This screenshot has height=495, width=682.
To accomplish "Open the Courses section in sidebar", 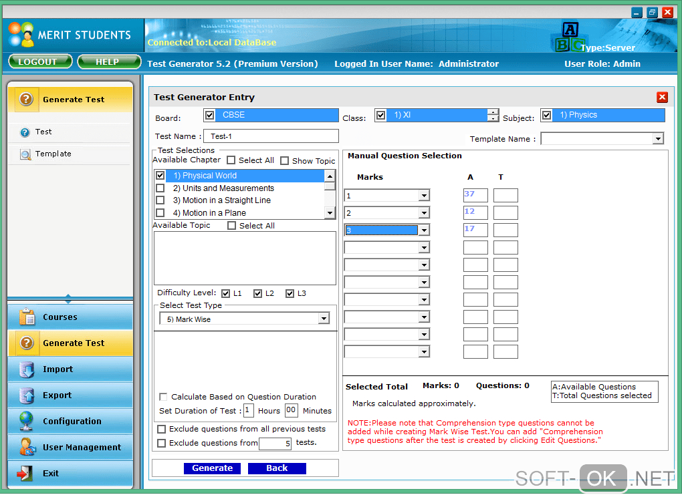I will tap(70, 317).
